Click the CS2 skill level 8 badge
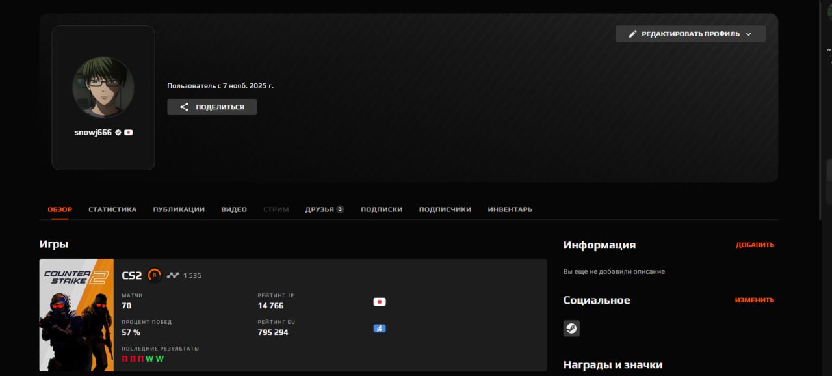832x376 pixels. (154, 275)
